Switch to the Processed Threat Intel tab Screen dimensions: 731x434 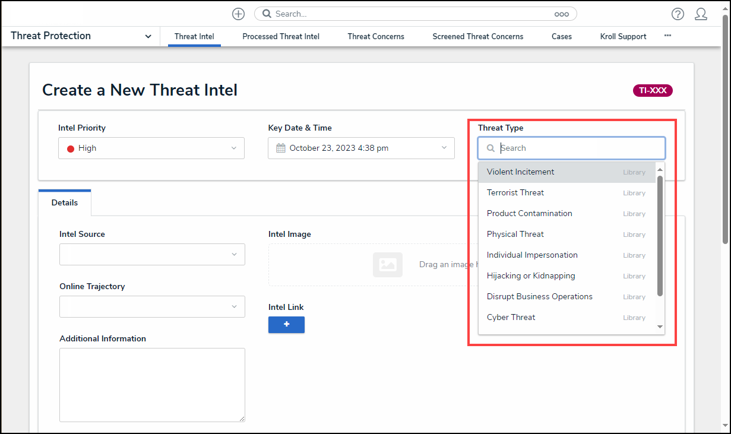(281, 36)
